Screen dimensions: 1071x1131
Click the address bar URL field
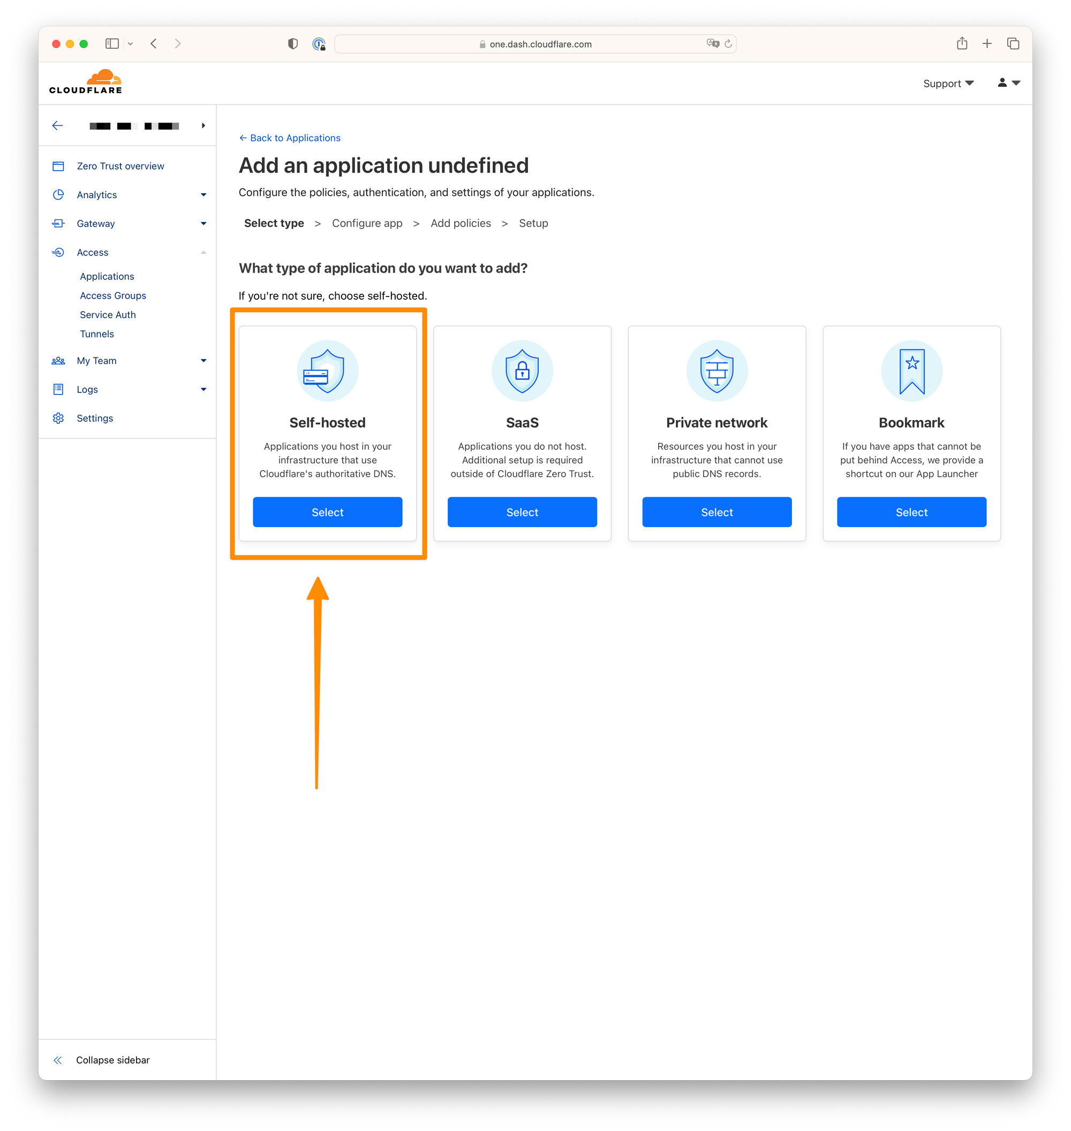(x=535, y=44)
